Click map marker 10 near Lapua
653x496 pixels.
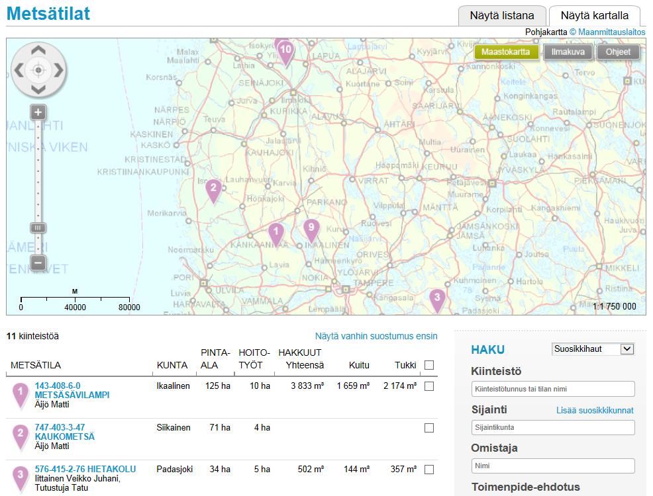[x=285, y=53]
